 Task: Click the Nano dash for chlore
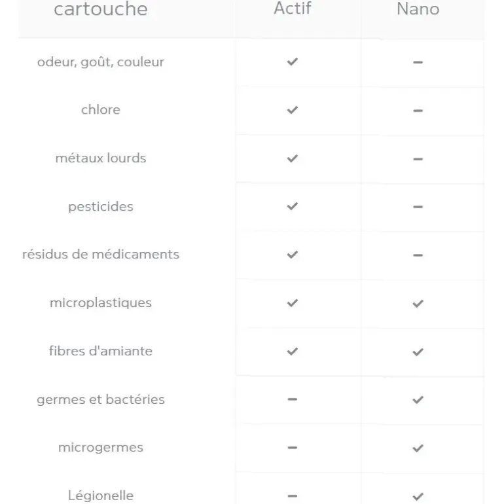click(418, 111)
